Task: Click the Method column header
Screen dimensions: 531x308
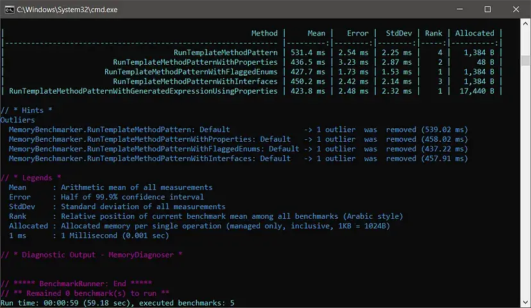Action: point(264,33)
